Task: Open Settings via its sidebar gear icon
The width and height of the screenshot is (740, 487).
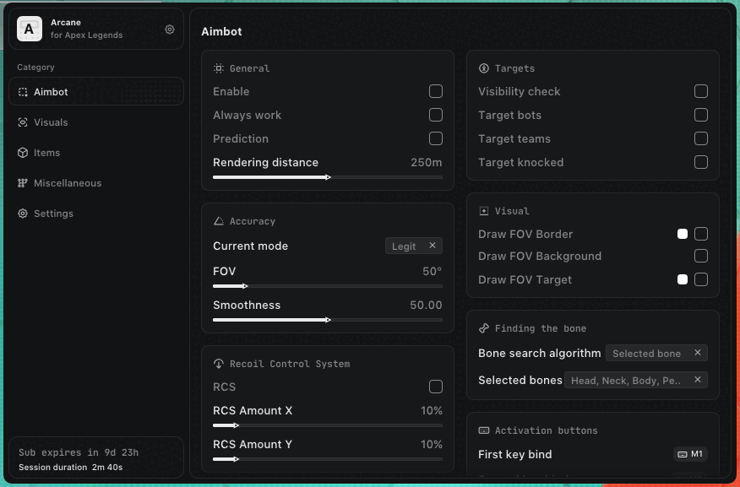Action: point(23,214)
